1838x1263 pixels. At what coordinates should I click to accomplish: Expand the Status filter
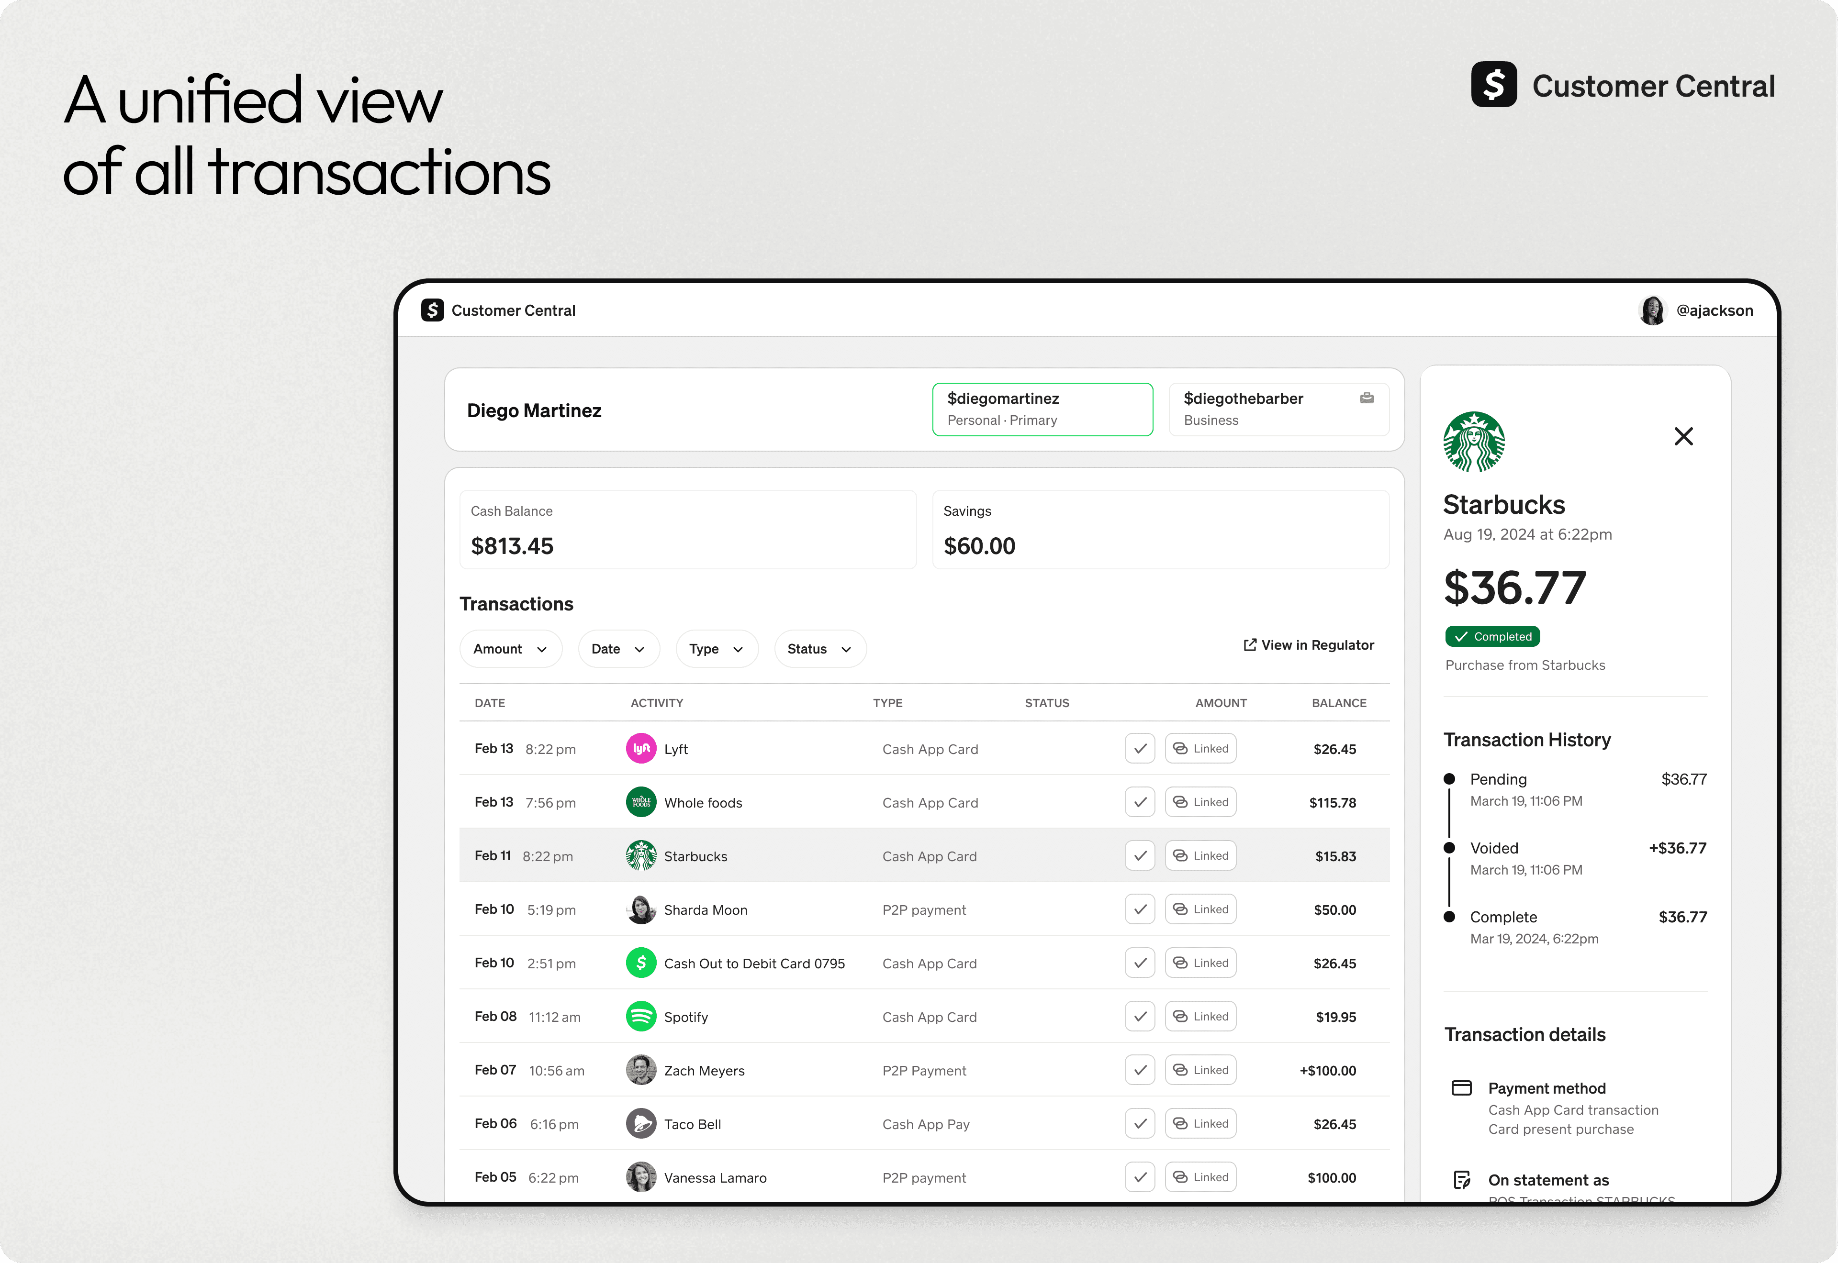819,648
